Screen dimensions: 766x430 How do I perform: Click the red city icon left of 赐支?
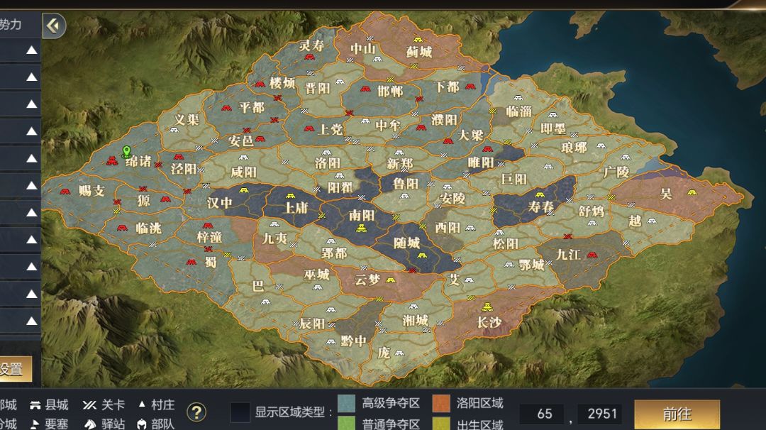tap(65, 192)
